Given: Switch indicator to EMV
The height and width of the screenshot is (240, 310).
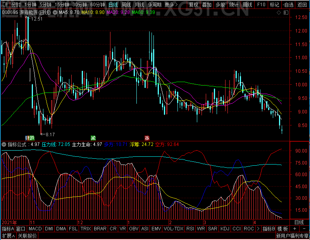Looking at the screenshot, I should pyautogui.click(x=156, y=229).
